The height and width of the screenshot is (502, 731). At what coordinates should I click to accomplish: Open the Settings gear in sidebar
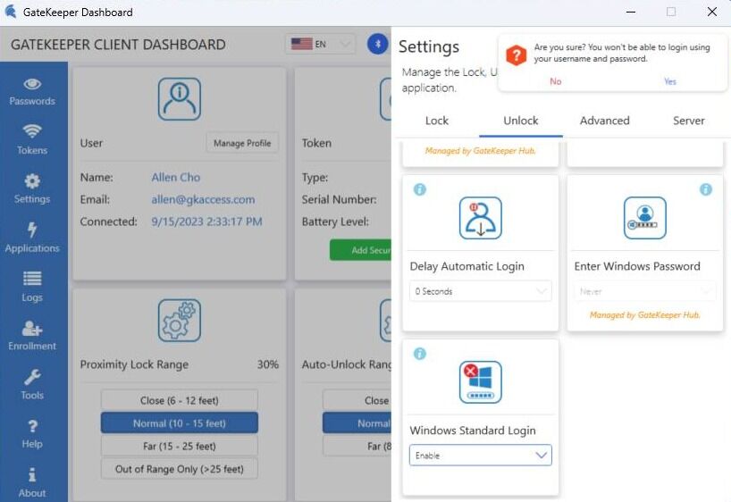(x=32, y=180)
